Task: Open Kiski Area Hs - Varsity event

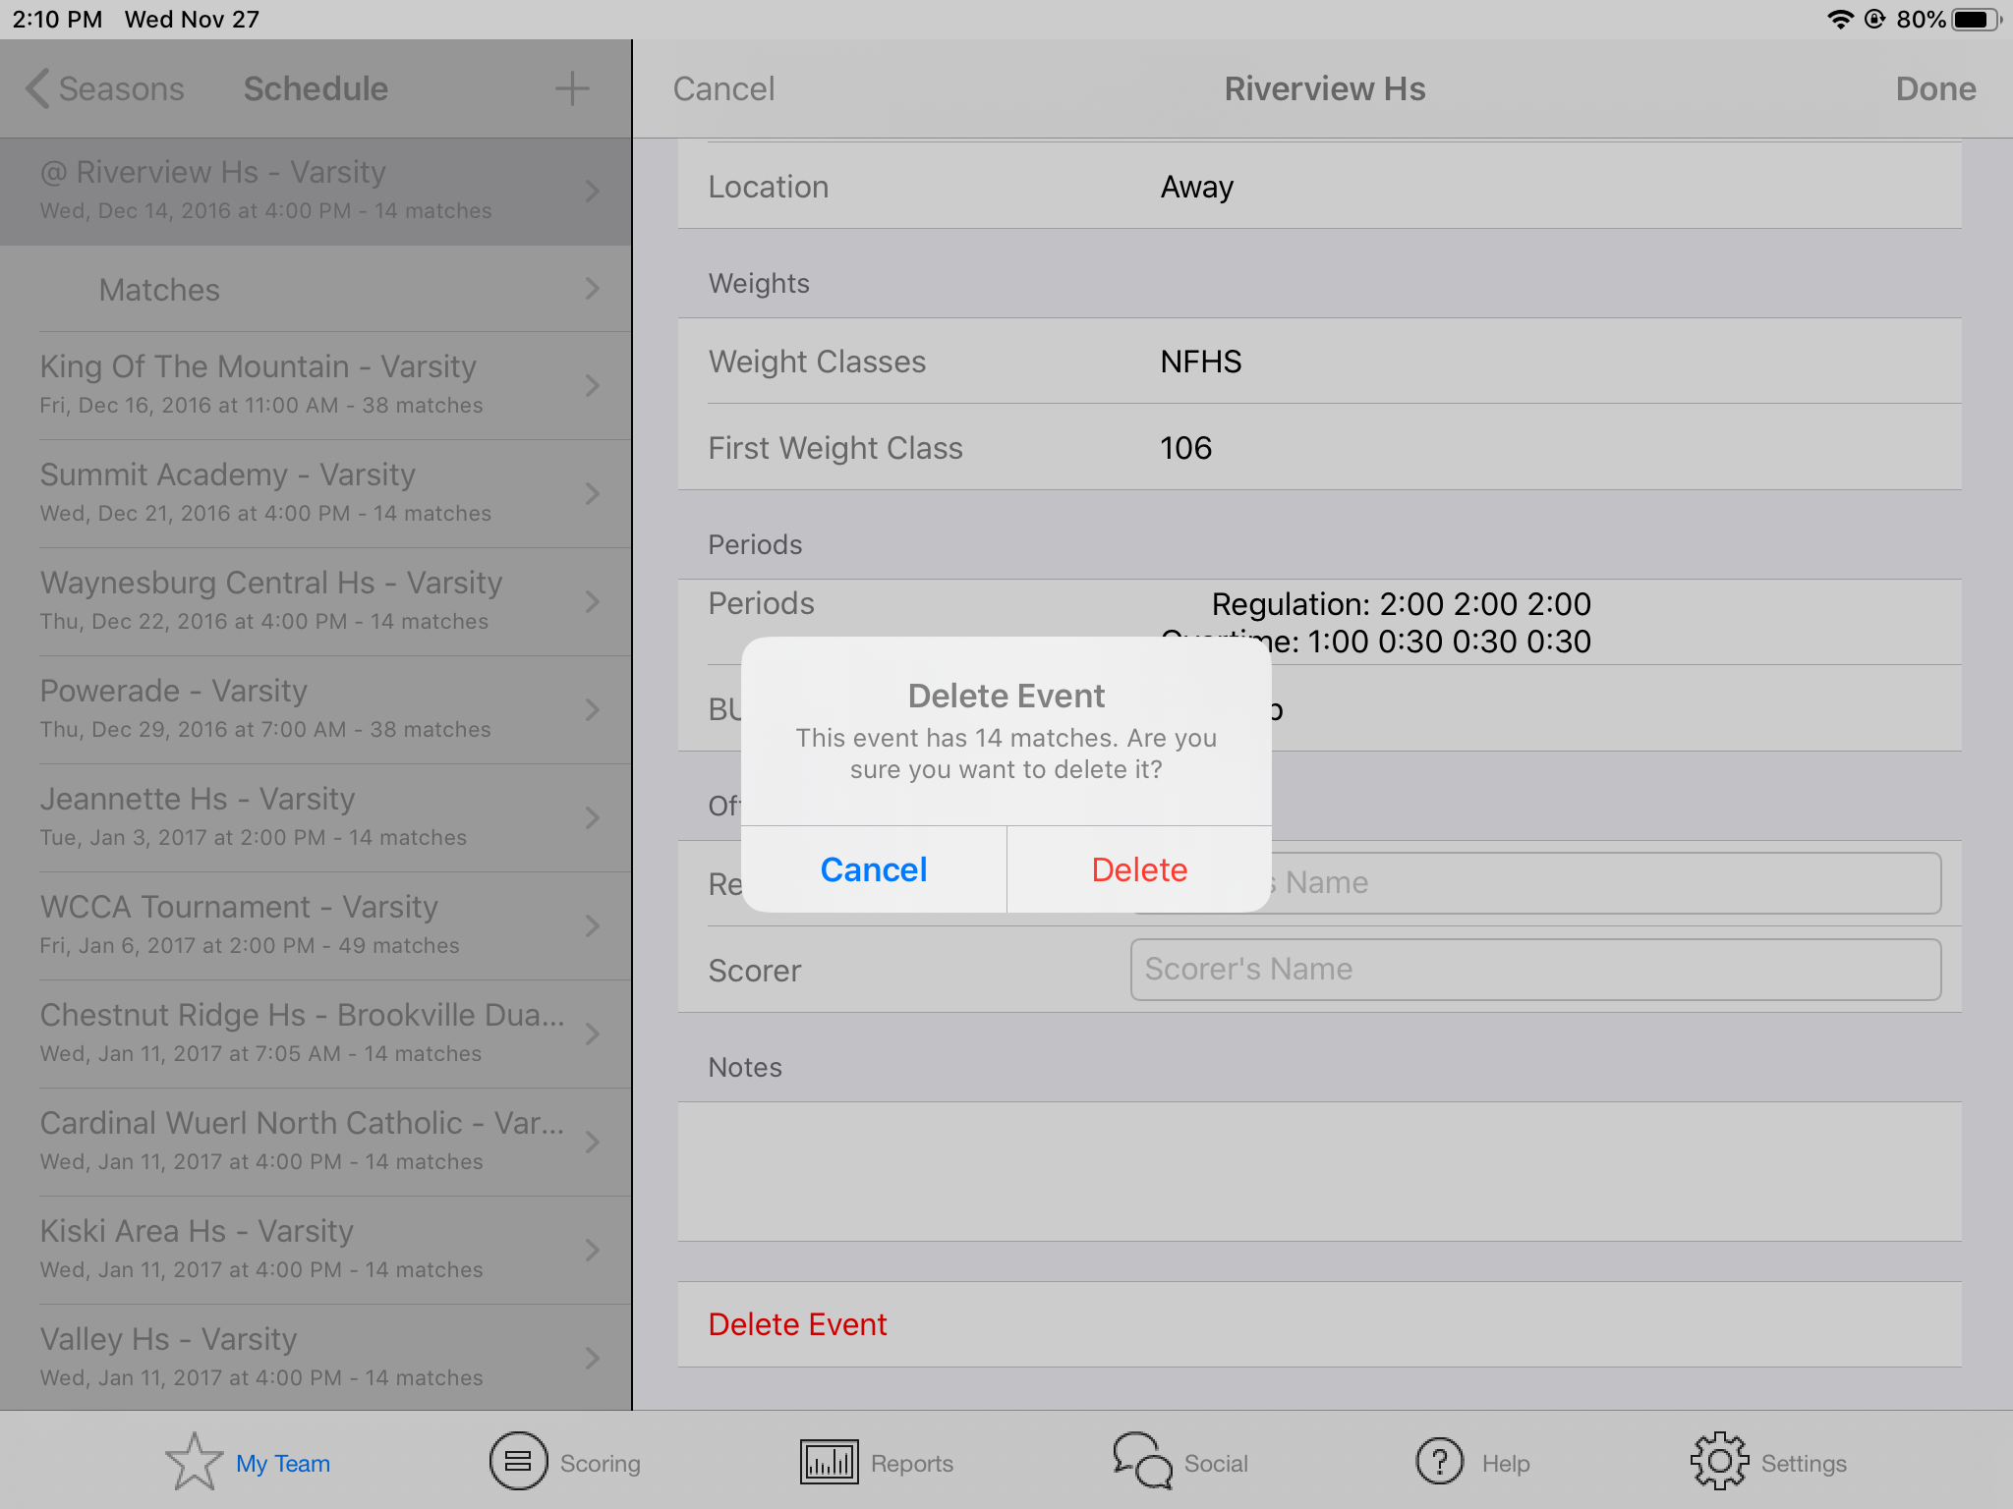Action: tap(316, 1251)
